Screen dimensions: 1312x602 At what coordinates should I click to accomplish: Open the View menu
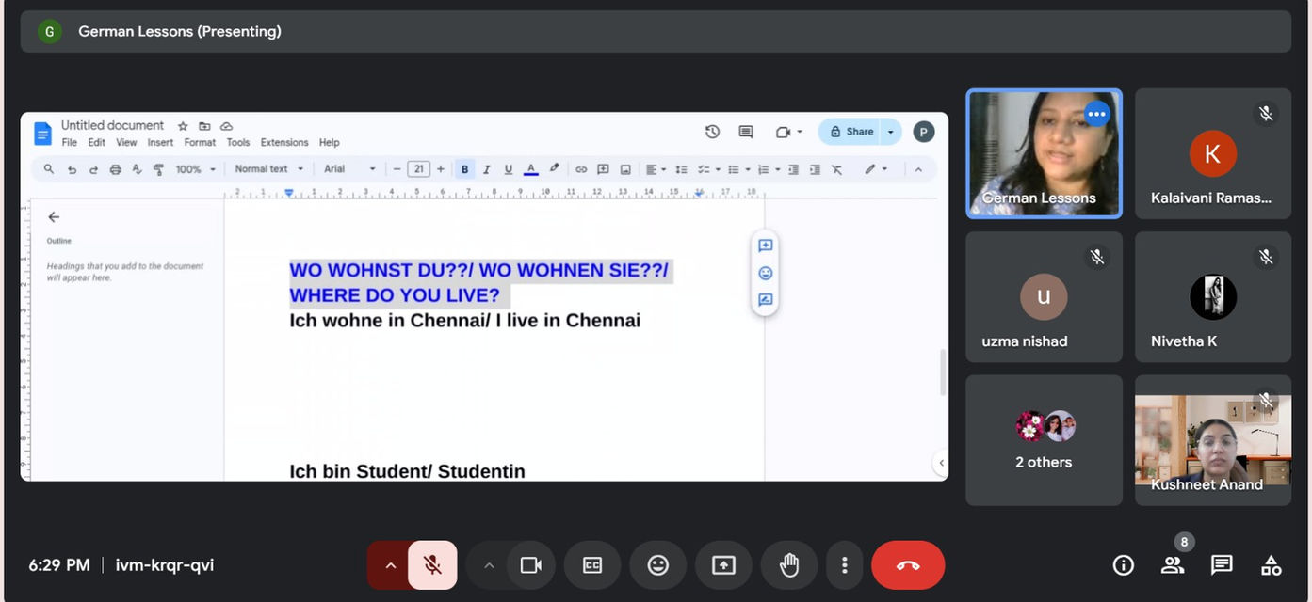click(x=126, y=143)
